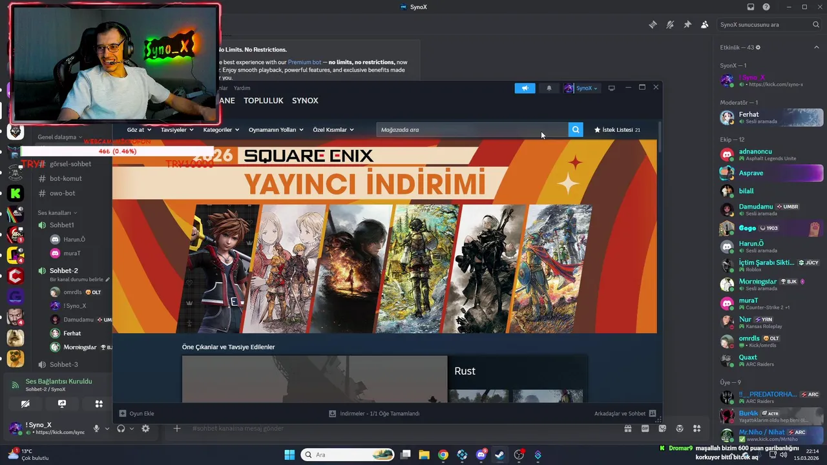Open GIF picker in Discord message bar
Screen dimensions: 827x465
point(645,428)
